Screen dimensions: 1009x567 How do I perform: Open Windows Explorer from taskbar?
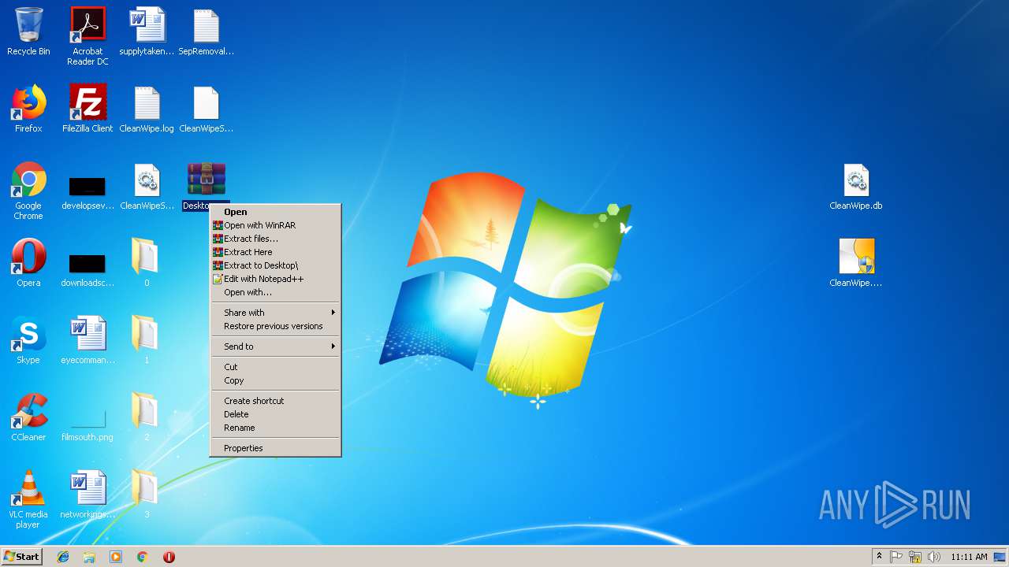tap(89, 557)
